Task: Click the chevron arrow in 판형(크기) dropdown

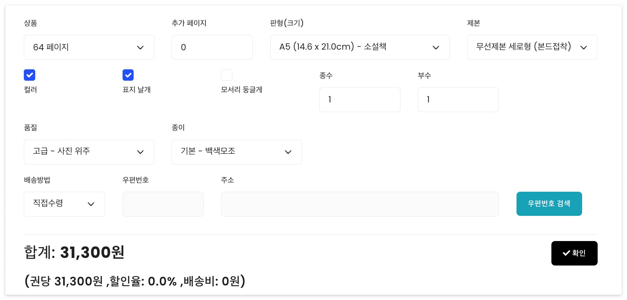Action: click(436, 48)
